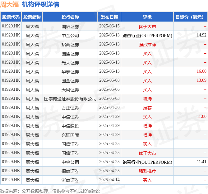Click the target price 11.41
Image resolution: width=208 pixels, height=194 pixels.
pyautogui.click(x=201, y=162)
